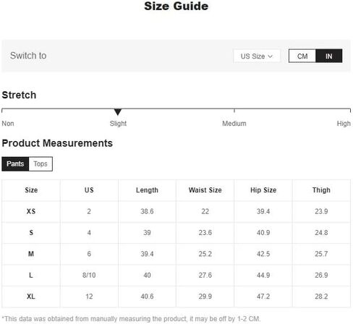Screen dimensions: 353x324
Task: Open the US Size dropdown
Action: click(257, 56)
